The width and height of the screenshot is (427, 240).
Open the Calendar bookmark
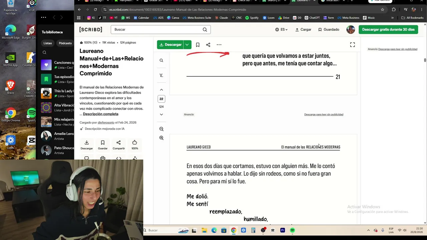[141, 18]
